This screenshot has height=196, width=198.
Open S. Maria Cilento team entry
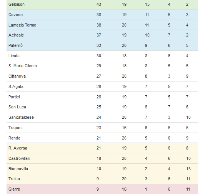tap(23, 66)
